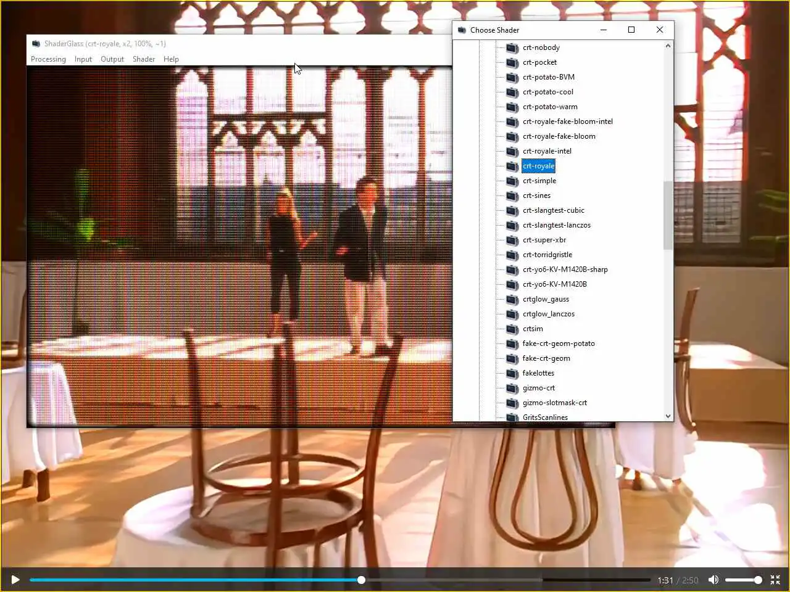The height and width of the screenshot is (592, 790).
Task: Click the Choose Shader scrollbar down arrow
Action: point(668,416)
